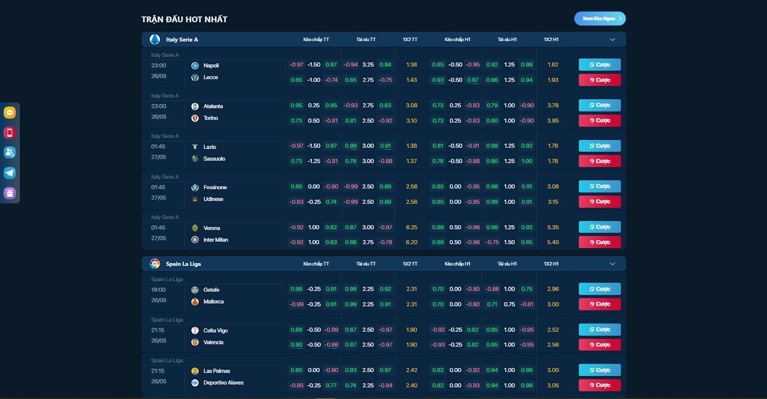The height and width of the screenshot is (399, 767).
Task: Select Celta Vigo 1X2 TT odds 1.90
Action: click(x=411, y=330)
